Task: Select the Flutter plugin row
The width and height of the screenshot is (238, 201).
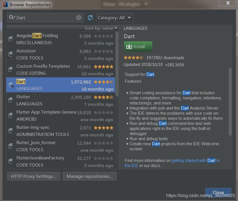Action: tap(60, 100)
